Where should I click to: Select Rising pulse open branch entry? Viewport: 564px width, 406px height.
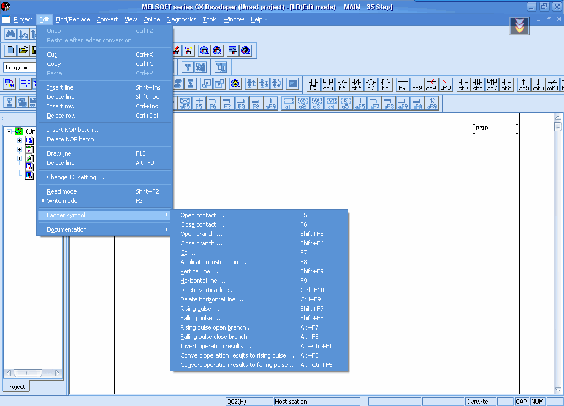[259, 327]
